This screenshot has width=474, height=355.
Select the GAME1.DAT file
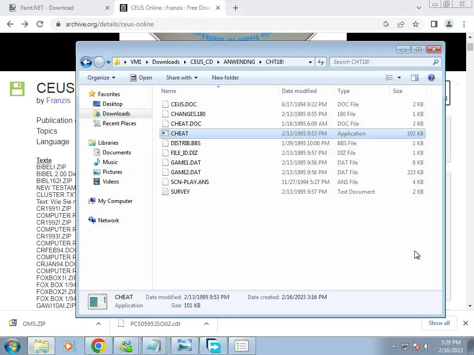click(186, 162)
